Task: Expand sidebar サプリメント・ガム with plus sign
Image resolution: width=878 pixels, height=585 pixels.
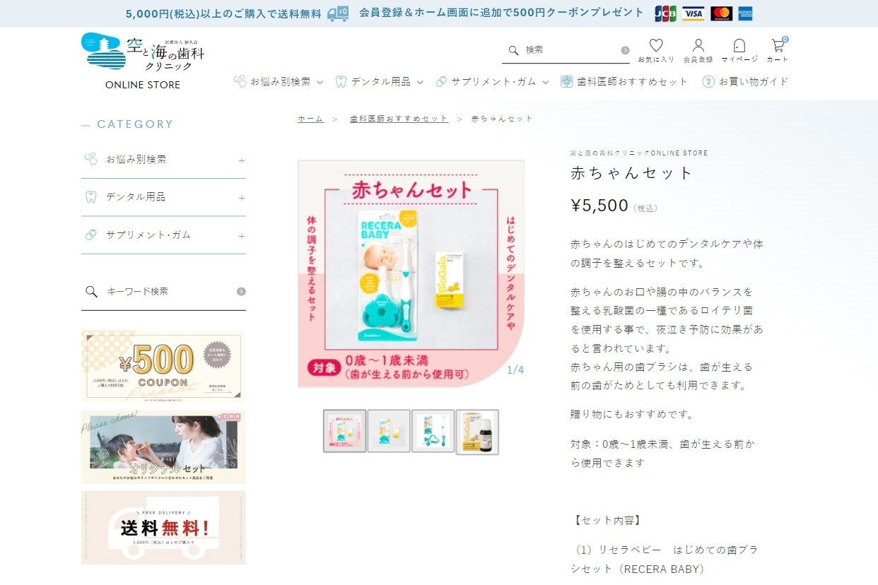Action: click(242, 236)
